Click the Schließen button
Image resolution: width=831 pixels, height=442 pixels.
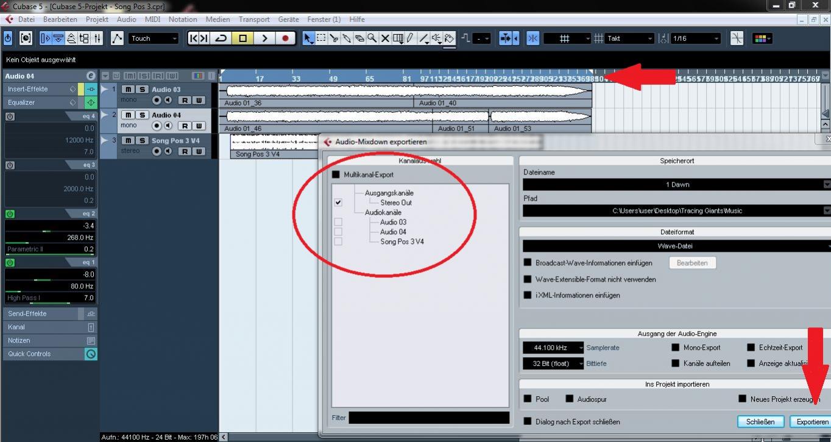point(760,421)
